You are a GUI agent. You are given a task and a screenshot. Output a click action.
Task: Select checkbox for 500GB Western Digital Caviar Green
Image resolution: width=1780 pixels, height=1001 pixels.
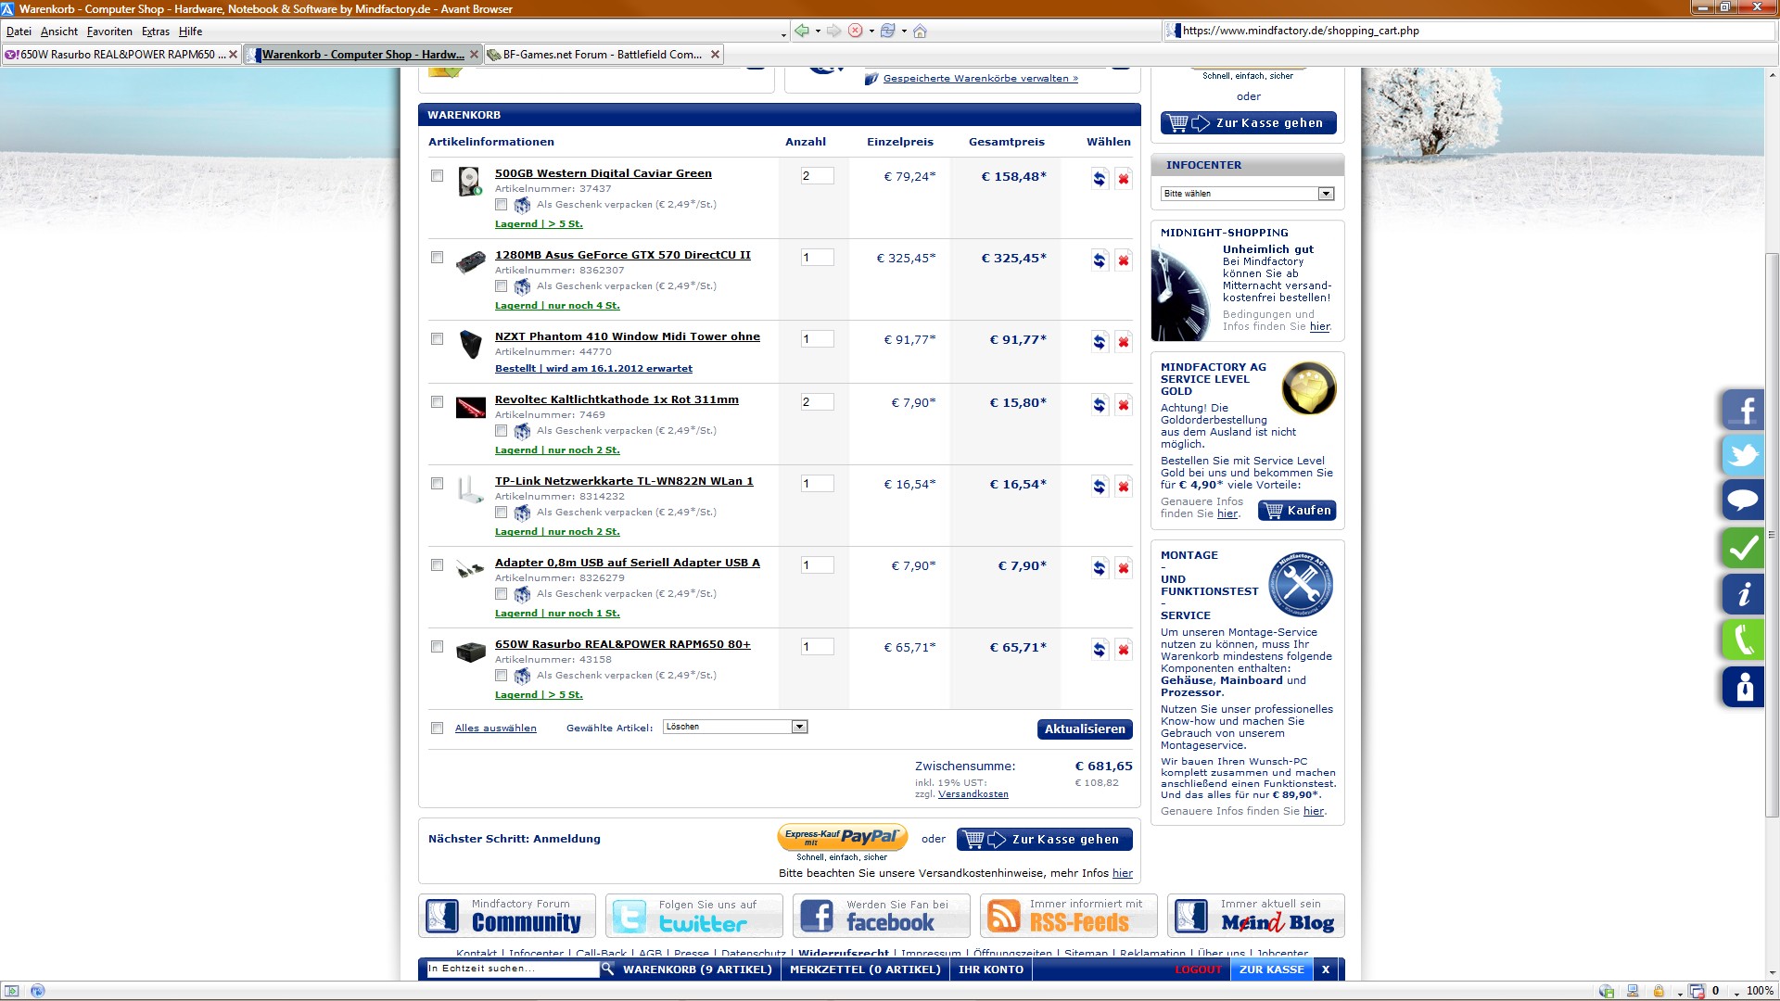[437, 175]
